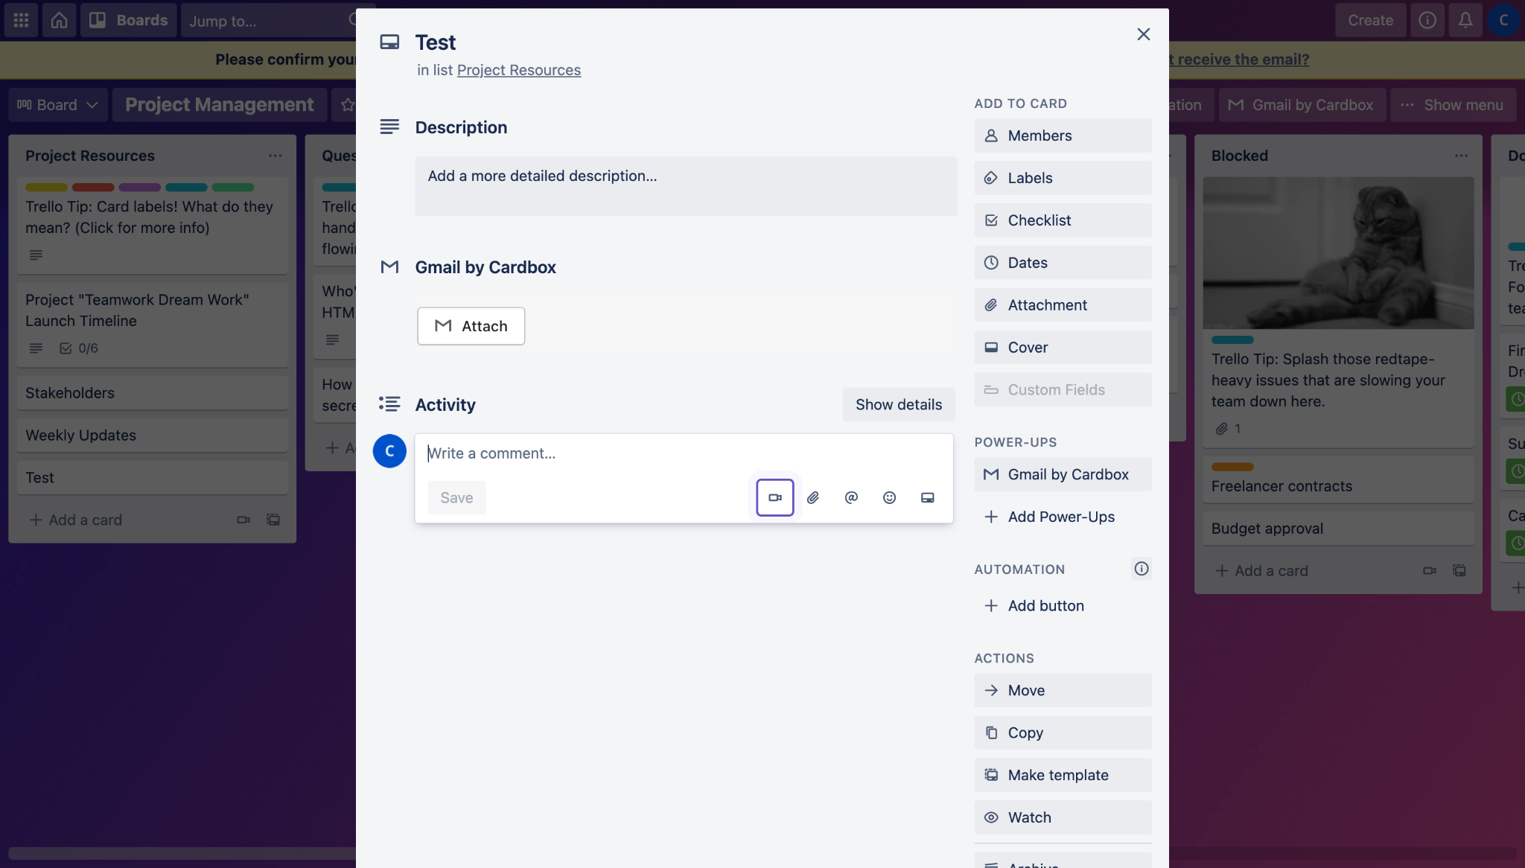Click the add card icon in comment box

point(927,497)
